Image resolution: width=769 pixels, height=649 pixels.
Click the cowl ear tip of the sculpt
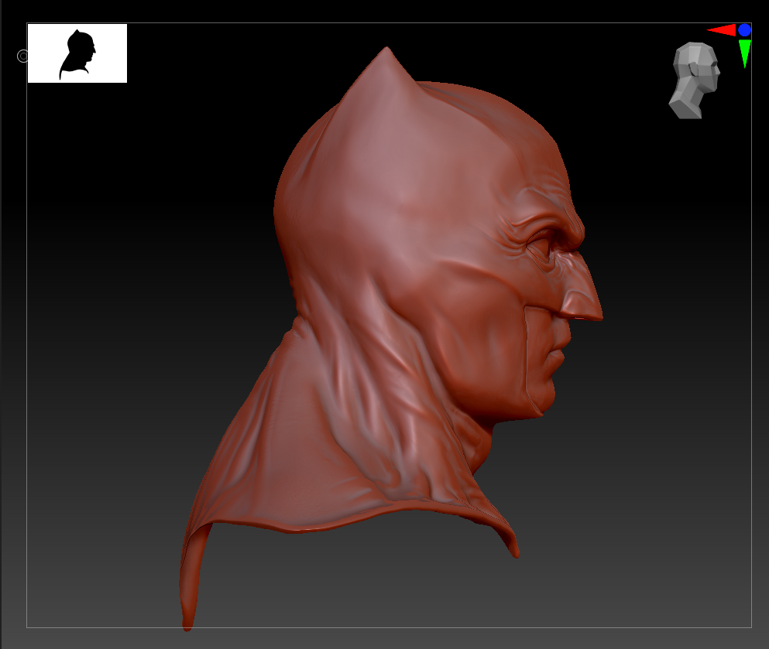[x=386, y=52]
